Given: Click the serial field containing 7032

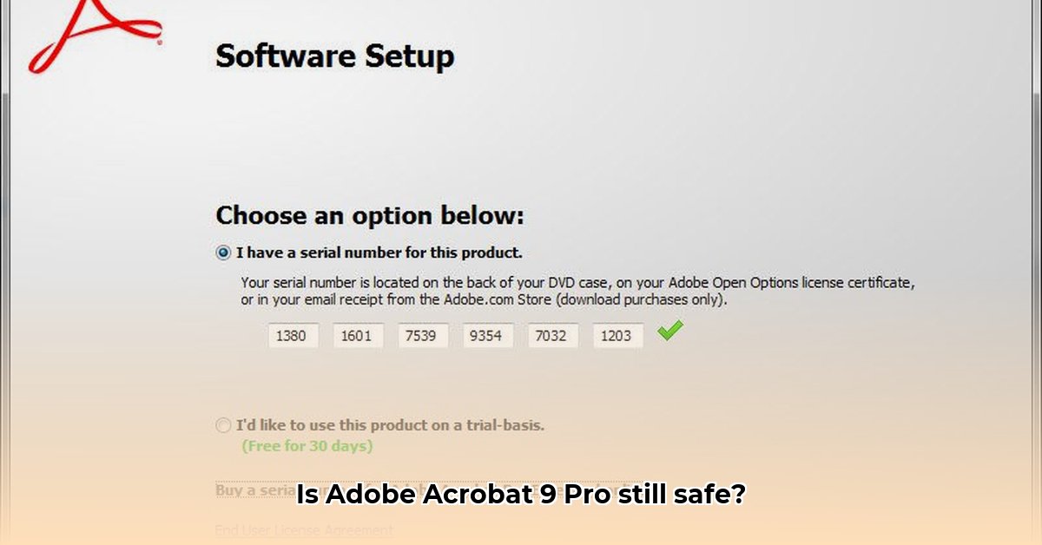Looking at the screenshot, I should (x=553, y=336).
